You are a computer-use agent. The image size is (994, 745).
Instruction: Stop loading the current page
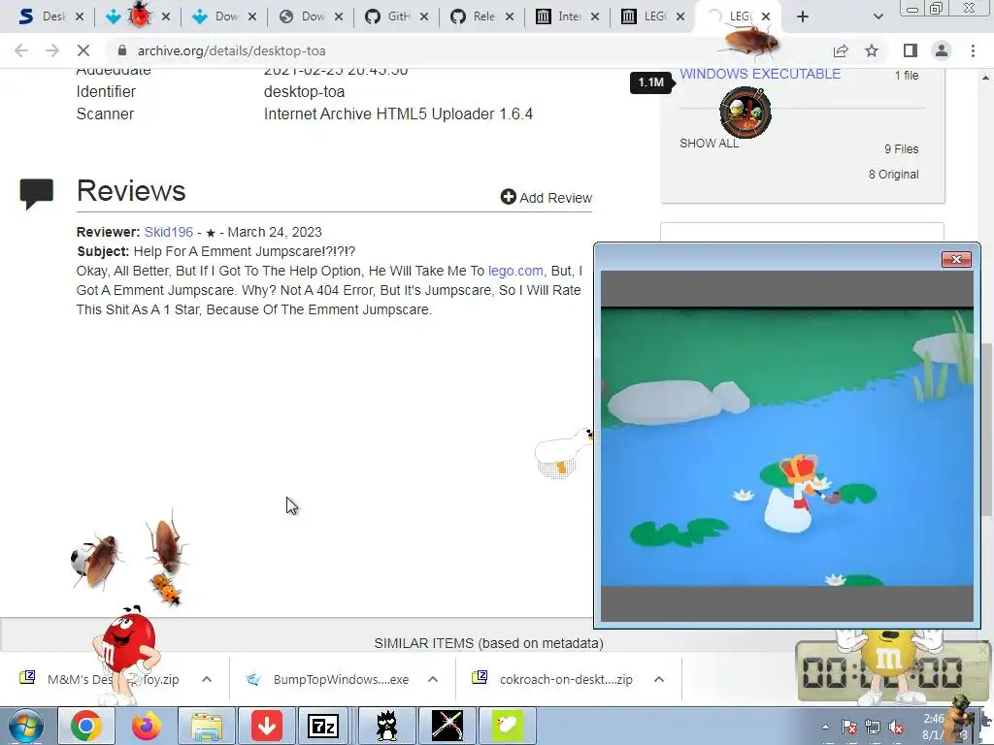(83, 50)
